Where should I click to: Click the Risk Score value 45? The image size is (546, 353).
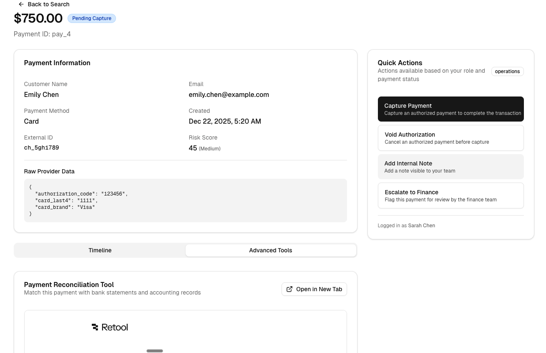[193, 148]
